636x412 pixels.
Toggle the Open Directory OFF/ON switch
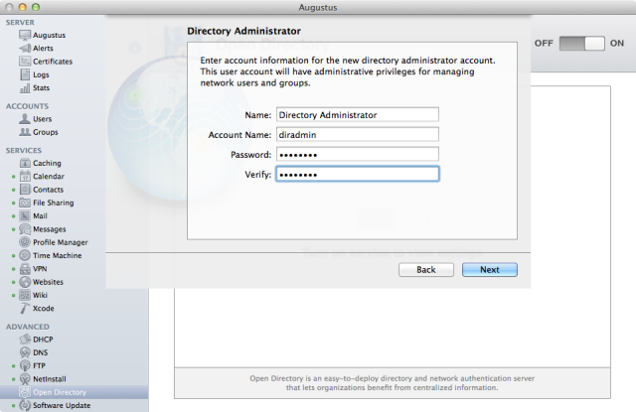[x=581, y=43]
